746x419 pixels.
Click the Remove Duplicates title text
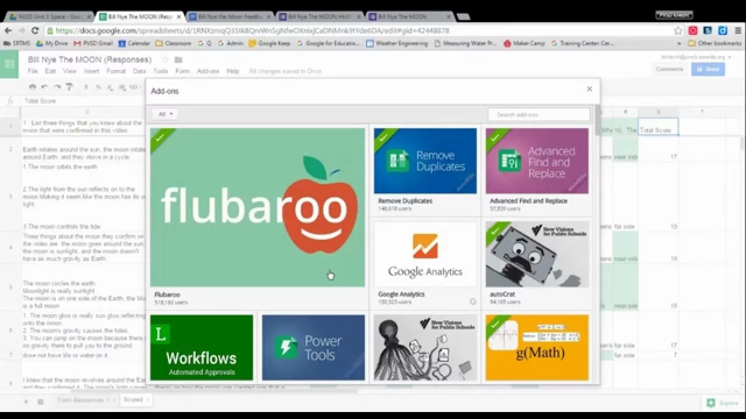pyautogui.click(x=405, y=201)
